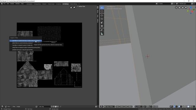Click the red X axis on navigation gizmo
The width and height of the screenshot is (196, 110).
(x=192, y=12)
